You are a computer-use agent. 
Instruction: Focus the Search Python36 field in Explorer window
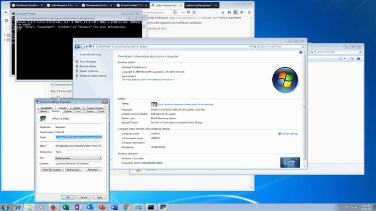point(338,52)
